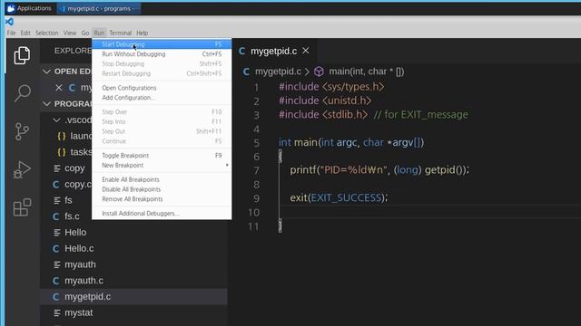581x326 pixels.
Task: Open the Source Control icon
Action: point(22,131)
